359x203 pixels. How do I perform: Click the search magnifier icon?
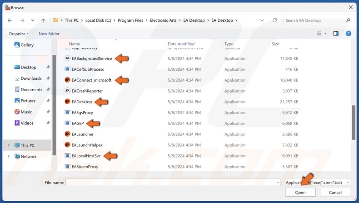(348, 20)
